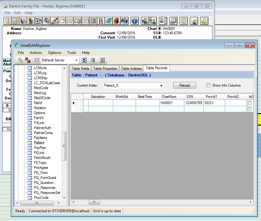
Task: Click the ChartNum column header
Action: (172, 97)
